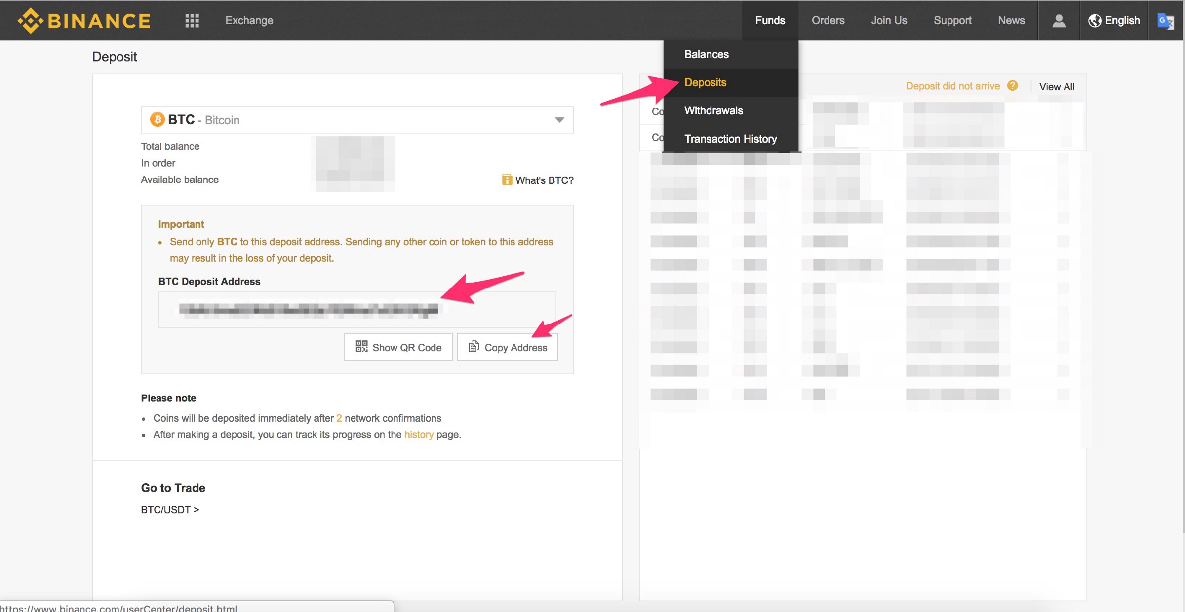The height and width of the screenshot is (612, 1185).
Task: Click the Show QR Code button
Action: pyautogui.click(x=398, y=347)
